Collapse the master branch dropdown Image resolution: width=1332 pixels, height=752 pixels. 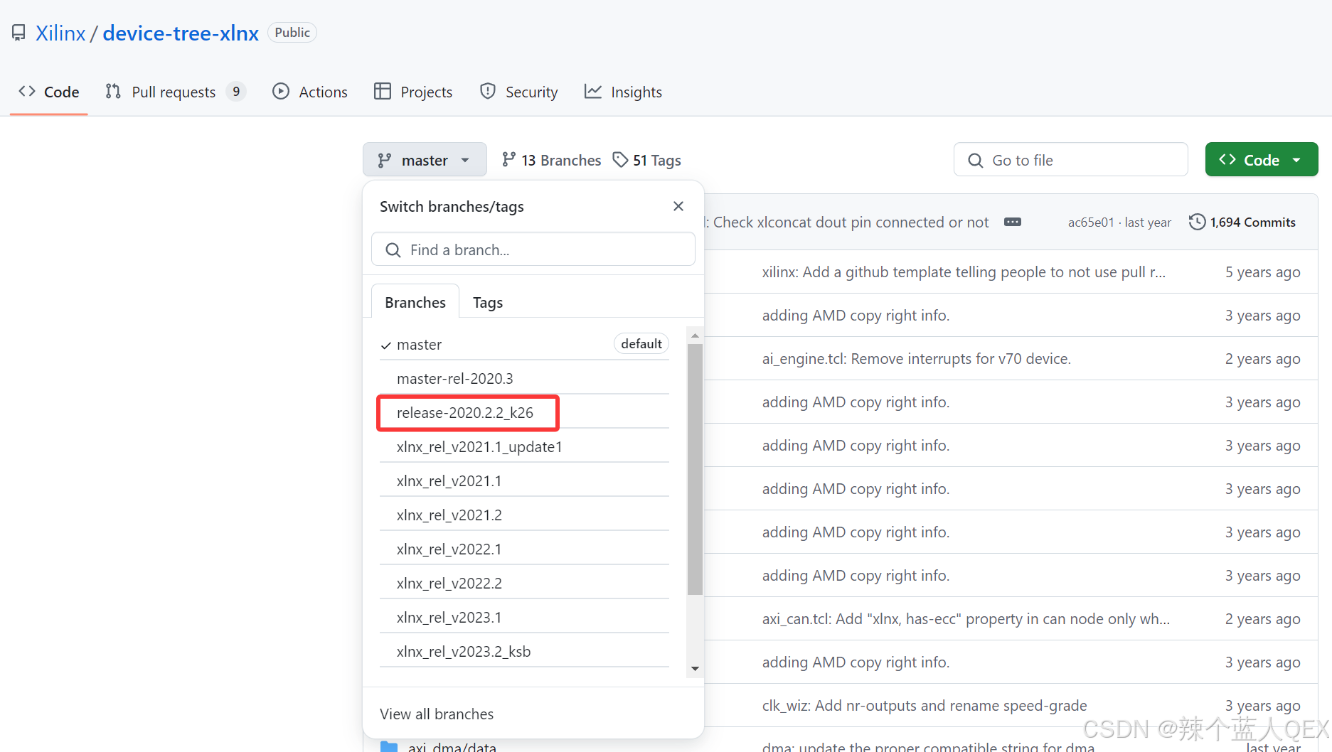425,160
